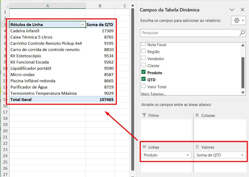Select the Kit Funcional Escada cell

coord(48,62)
